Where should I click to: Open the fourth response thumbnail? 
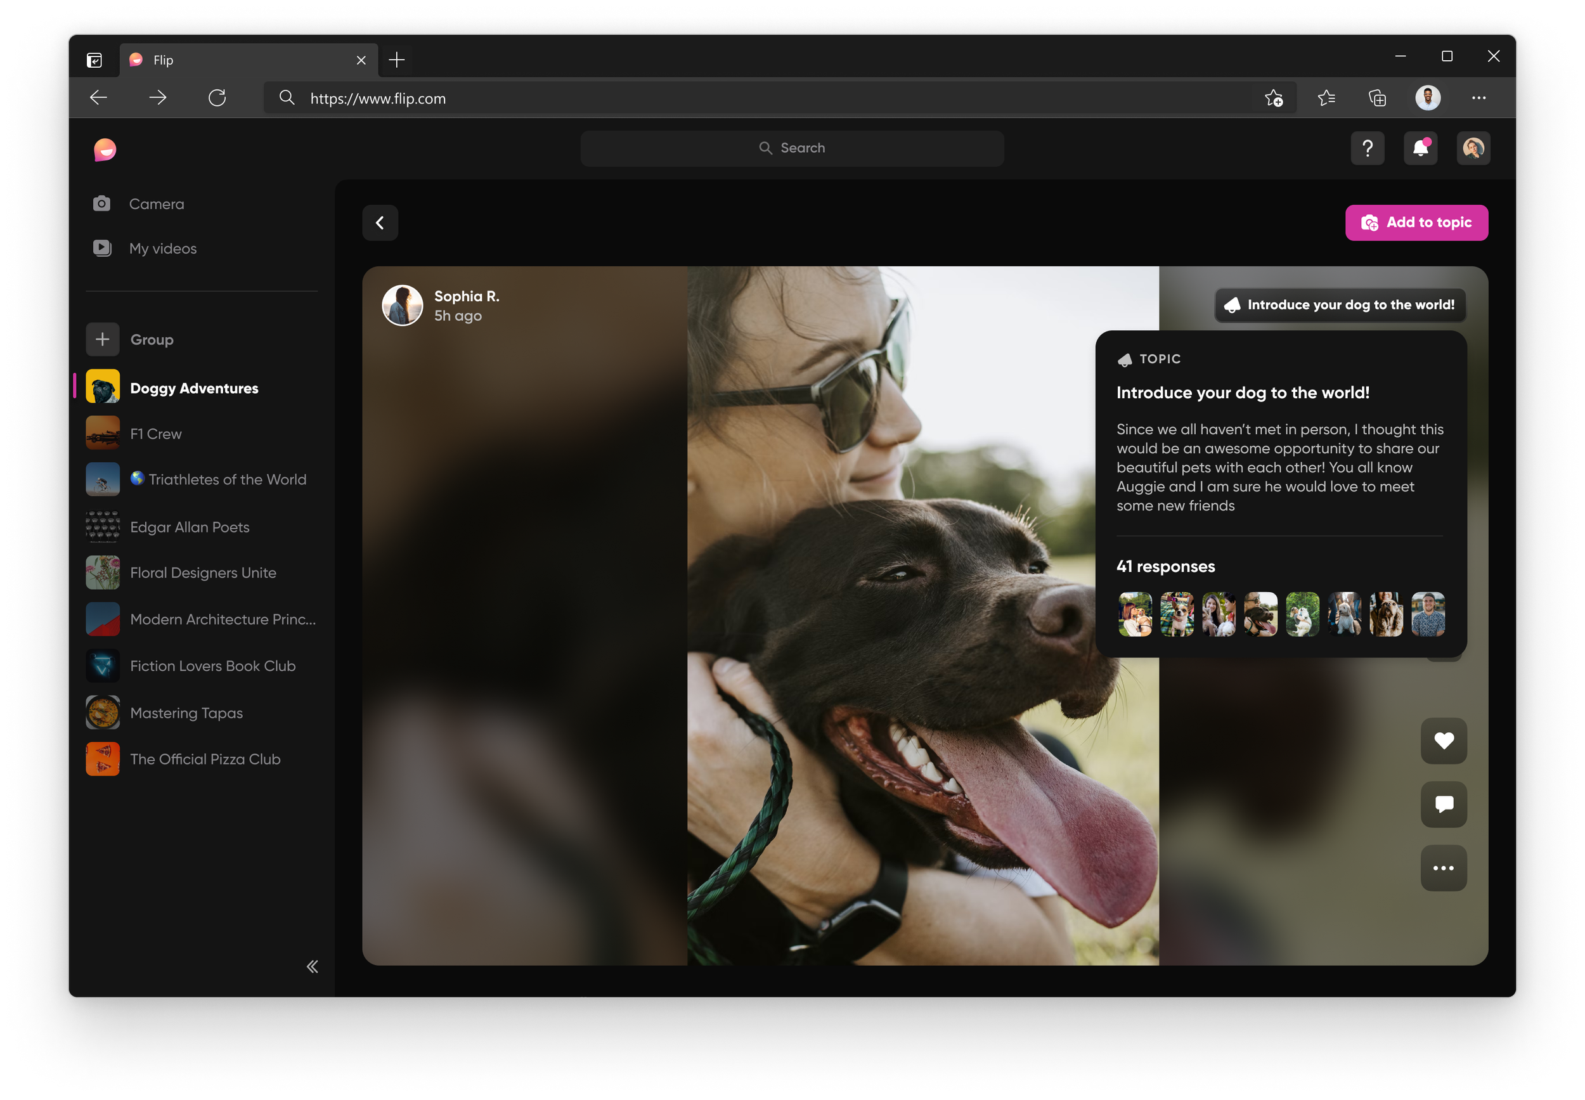coord(1260,614)
